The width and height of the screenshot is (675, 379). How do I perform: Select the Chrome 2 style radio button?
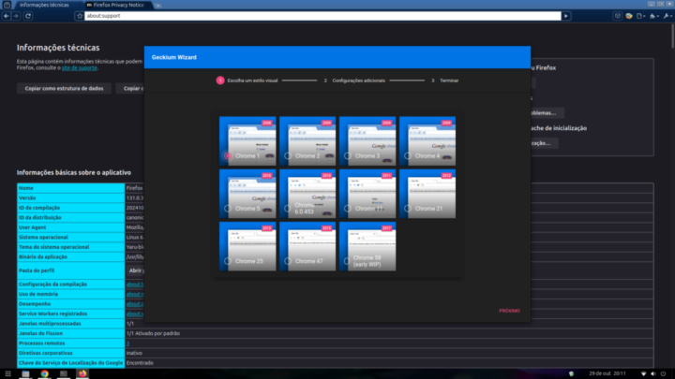[x=288, y=156]
